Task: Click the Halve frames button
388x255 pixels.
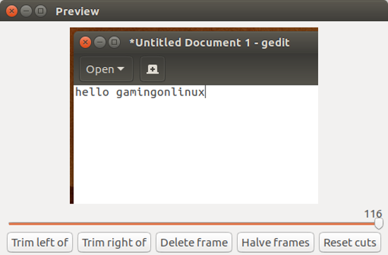Action: pyautogui.click(x=275, y=242)
